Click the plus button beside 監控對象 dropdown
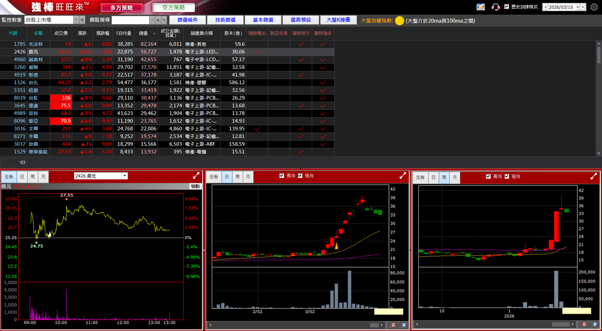Screen dimensions: 602x331 click(82, 20)
